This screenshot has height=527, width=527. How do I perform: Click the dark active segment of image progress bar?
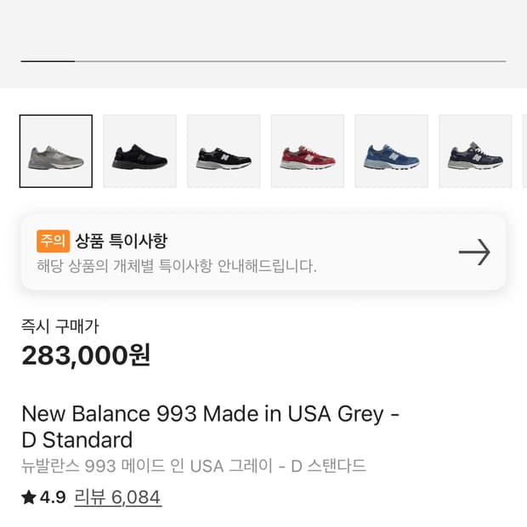point(48,61)
